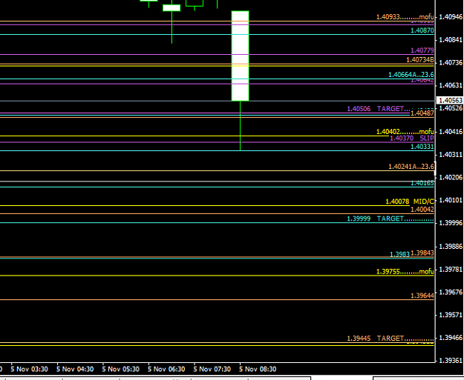
Task: Select the small white 06:30 candle body
Action: [171, 8]
